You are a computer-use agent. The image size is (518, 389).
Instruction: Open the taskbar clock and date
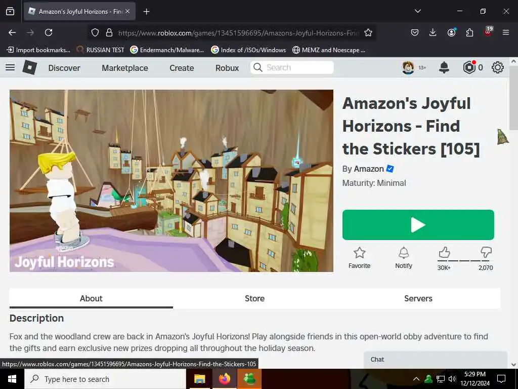tap(475, 379)
